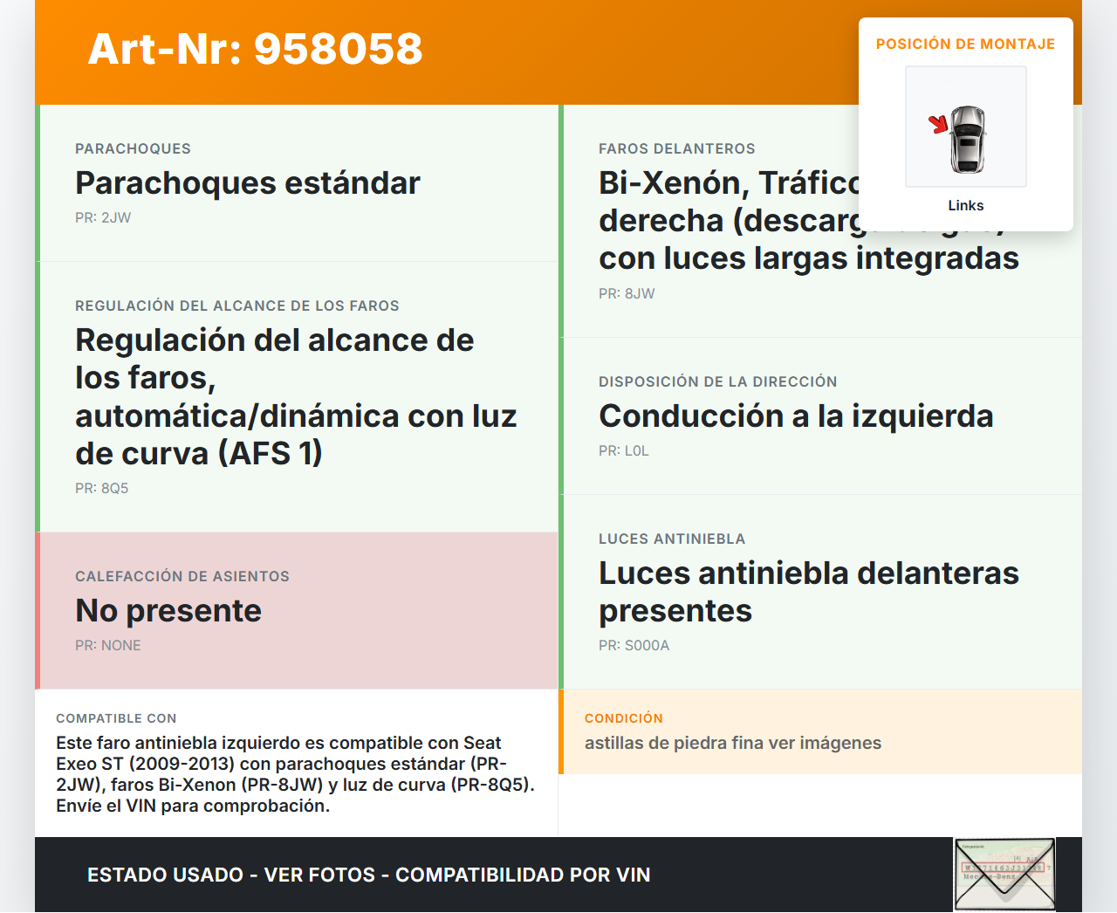Screen dimensions: 1117x913
Task: Select "Luces antiniebla delanteras presentes" value
Action: click(x=809, y=592)
